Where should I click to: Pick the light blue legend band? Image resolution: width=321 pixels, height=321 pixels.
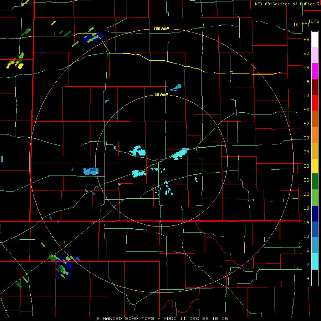[315, 245]
